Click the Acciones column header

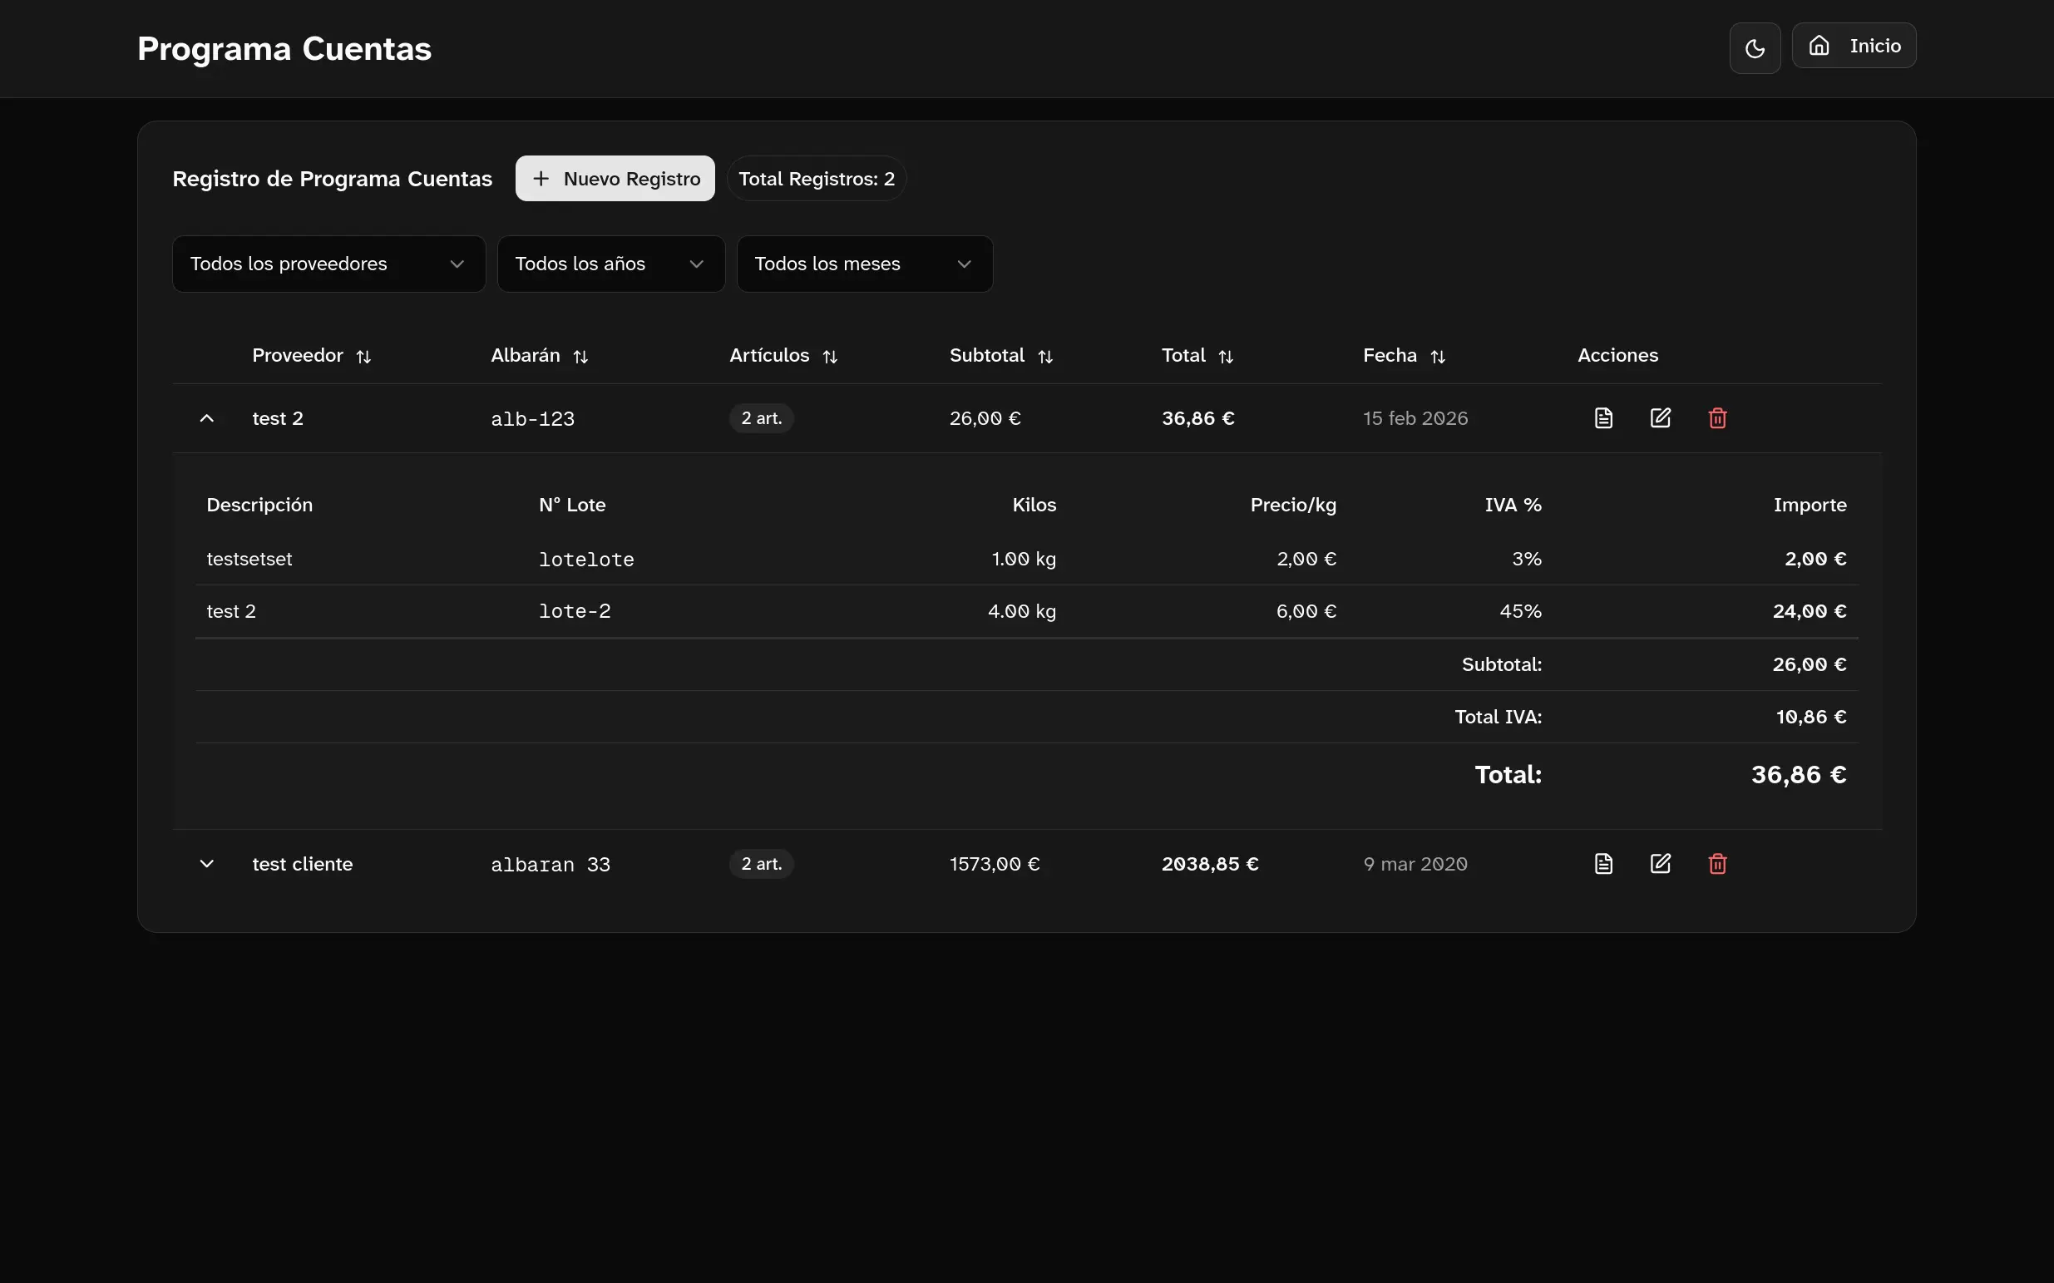point(1618,356)
